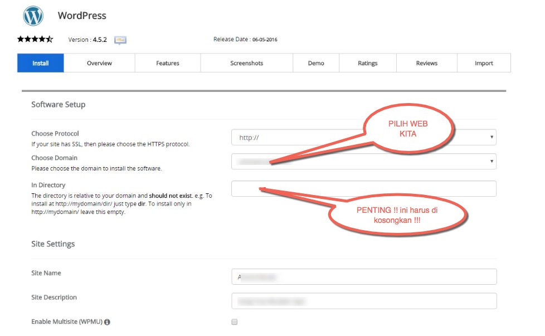Screen dimensions: 545x336
Task: Open the Choose Protocol dropdown
Action: 363,137
